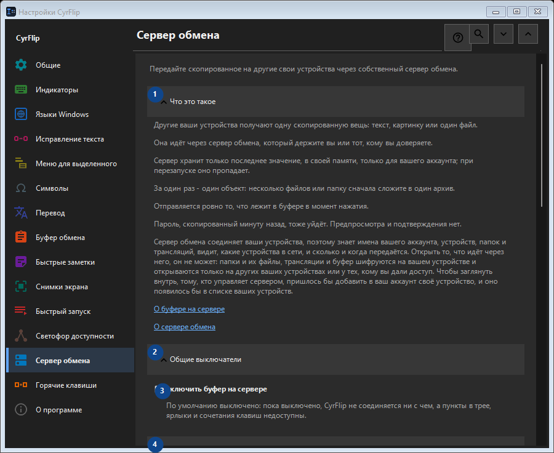Select the Сервер обмена sidebar item
The image size is (554, 453).
(70, 361)
